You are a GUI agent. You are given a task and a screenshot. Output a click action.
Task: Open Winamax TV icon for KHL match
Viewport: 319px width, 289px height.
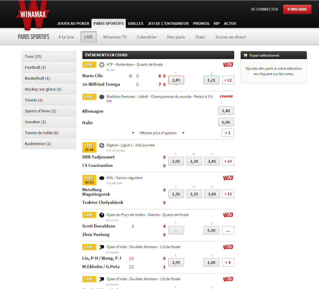point(228,178)
